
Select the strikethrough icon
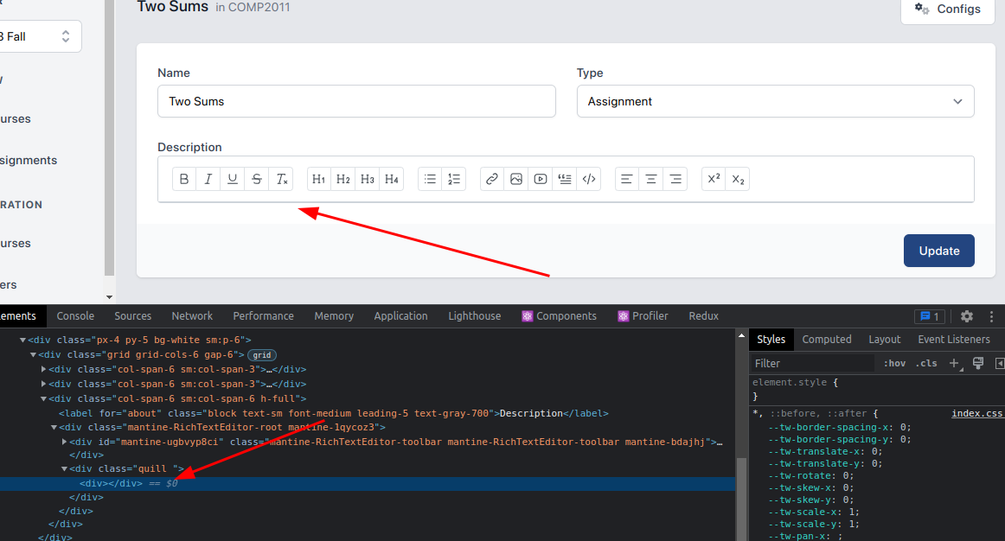256,179
